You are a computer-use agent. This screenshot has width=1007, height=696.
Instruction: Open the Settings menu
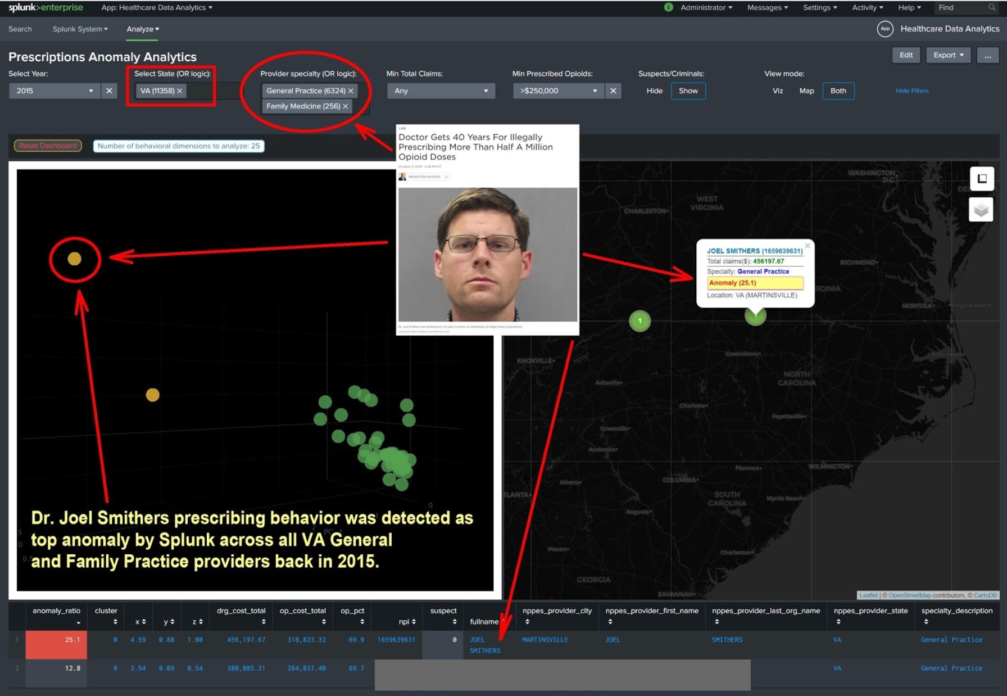pos(820,7)
